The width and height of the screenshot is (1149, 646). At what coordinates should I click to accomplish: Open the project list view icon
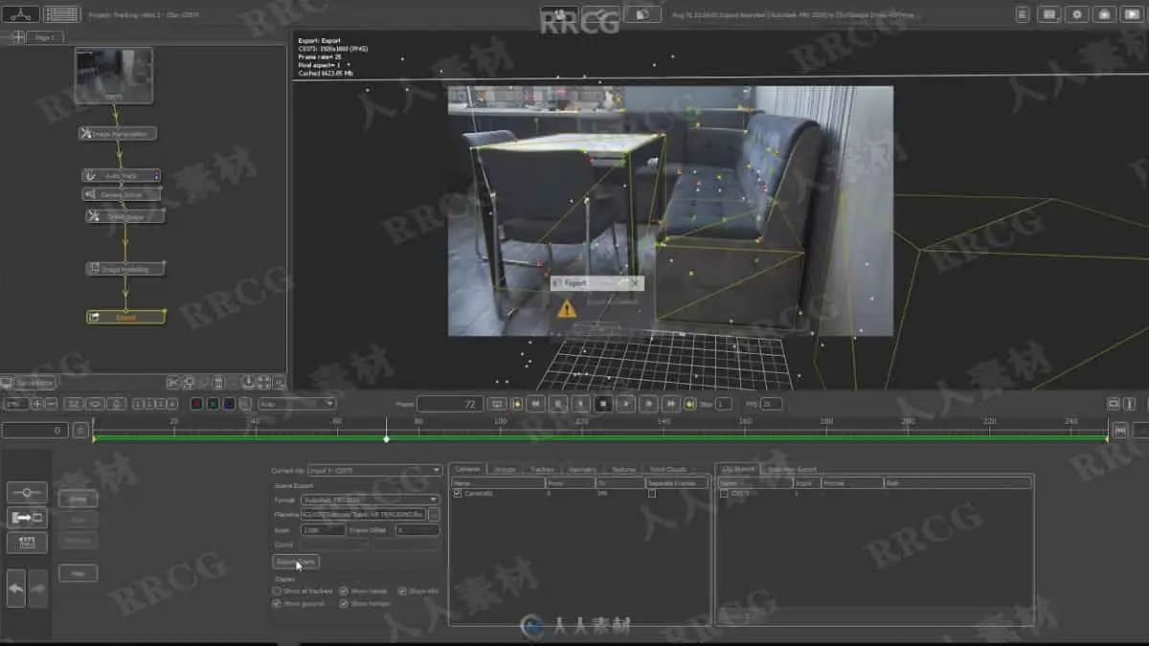tap(62, 14)
